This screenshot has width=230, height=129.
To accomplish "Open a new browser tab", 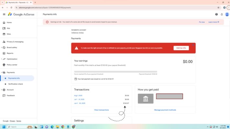I will (35, 3).
